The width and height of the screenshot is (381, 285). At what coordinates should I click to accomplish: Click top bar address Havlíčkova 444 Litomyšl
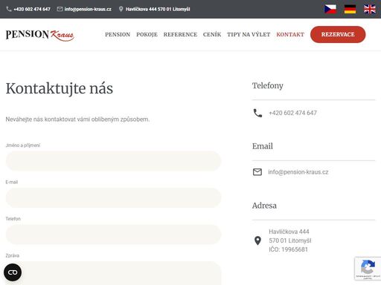coord(158,9)
